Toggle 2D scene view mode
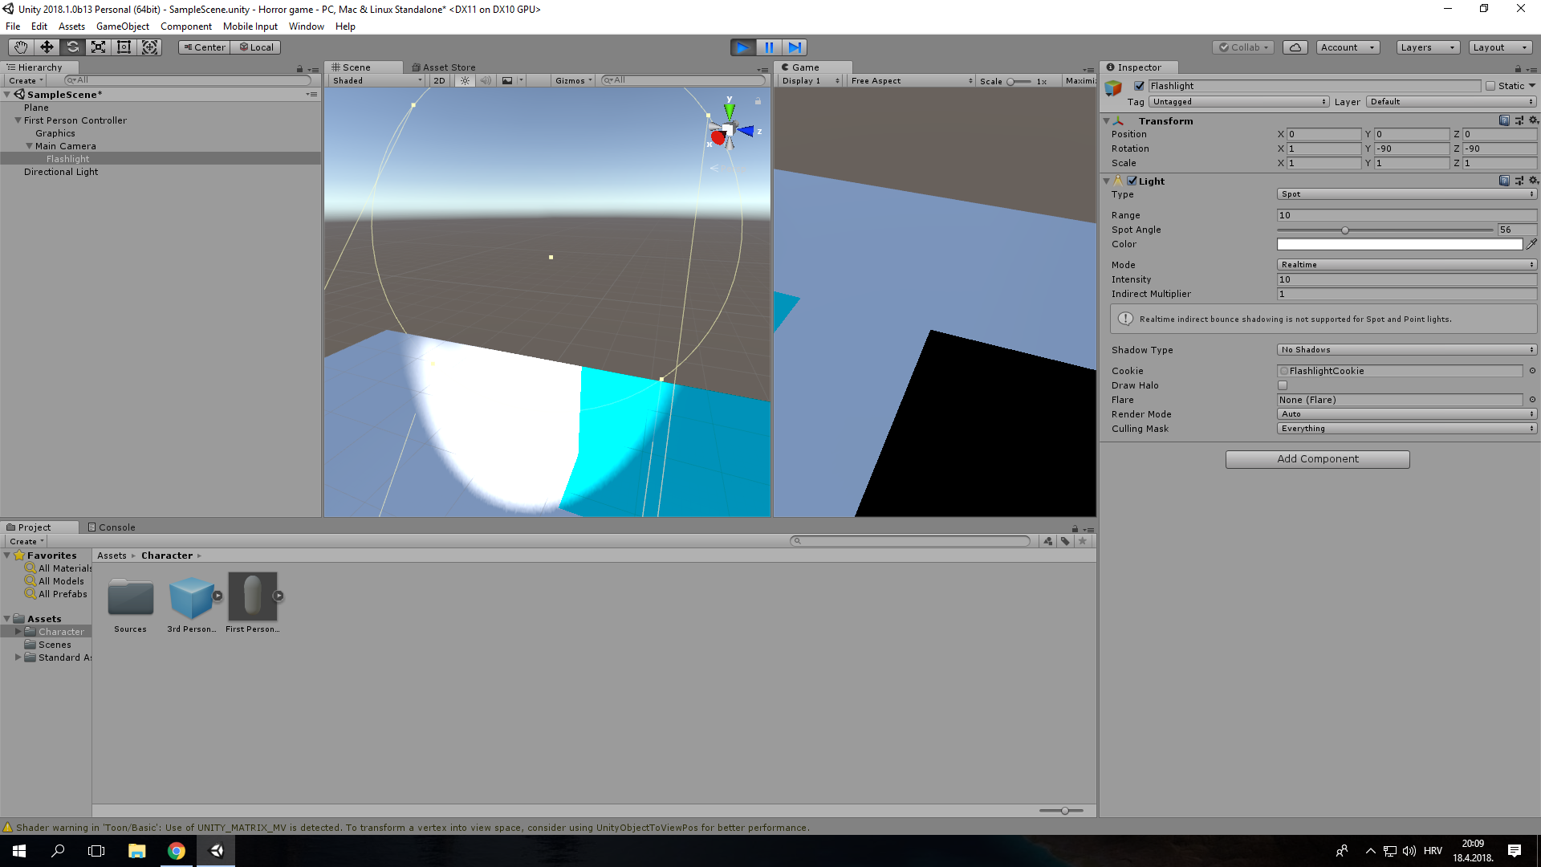This screenshot has height=867, width=1541. coord(439,80)
